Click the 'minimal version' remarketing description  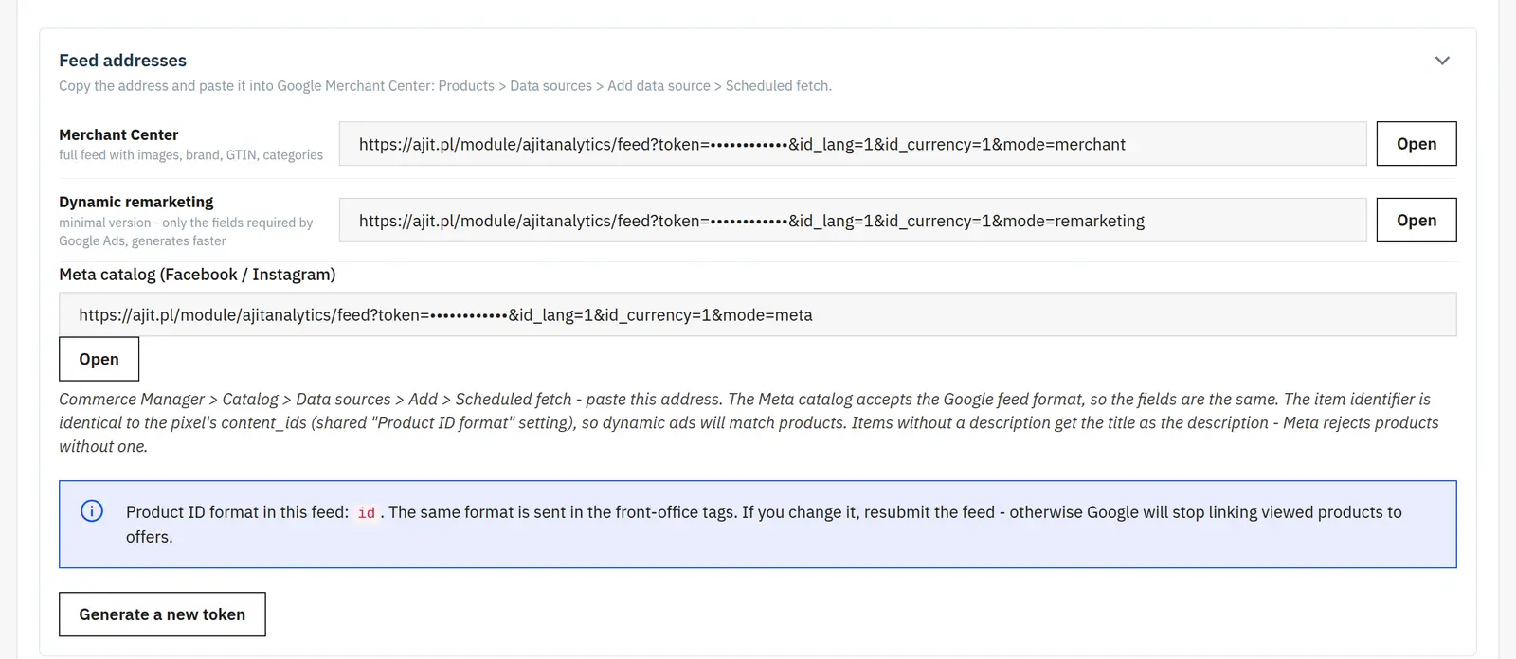(x=186, y=232)
